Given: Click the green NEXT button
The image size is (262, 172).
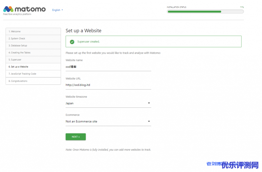Looking at the screenshot, I should [x=76, y=137].
